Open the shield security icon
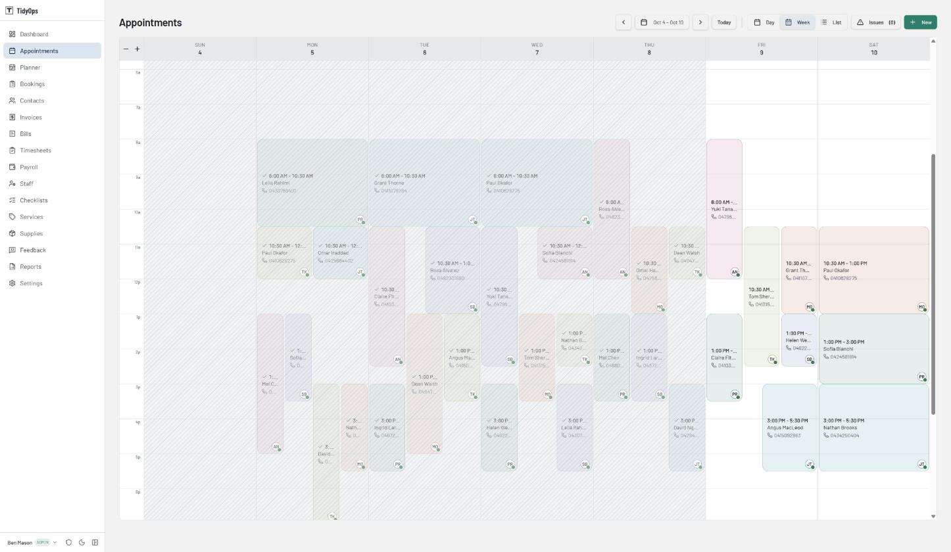Viewport: 951px width, 552px height. 68,543
